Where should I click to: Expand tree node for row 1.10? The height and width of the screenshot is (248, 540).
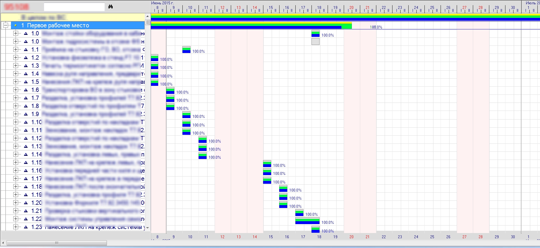pos(16,122)
